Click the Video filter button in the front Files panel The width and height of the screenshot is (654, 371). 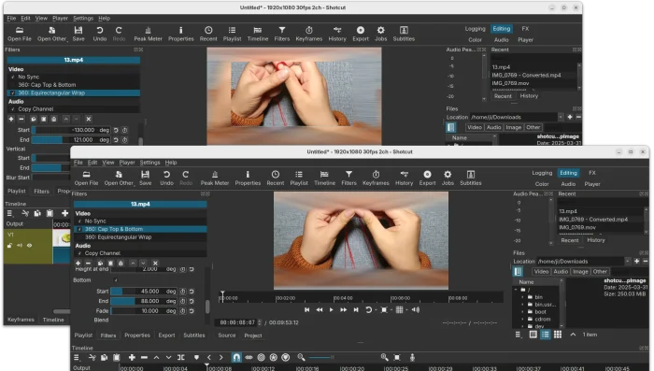click(541, 271)
